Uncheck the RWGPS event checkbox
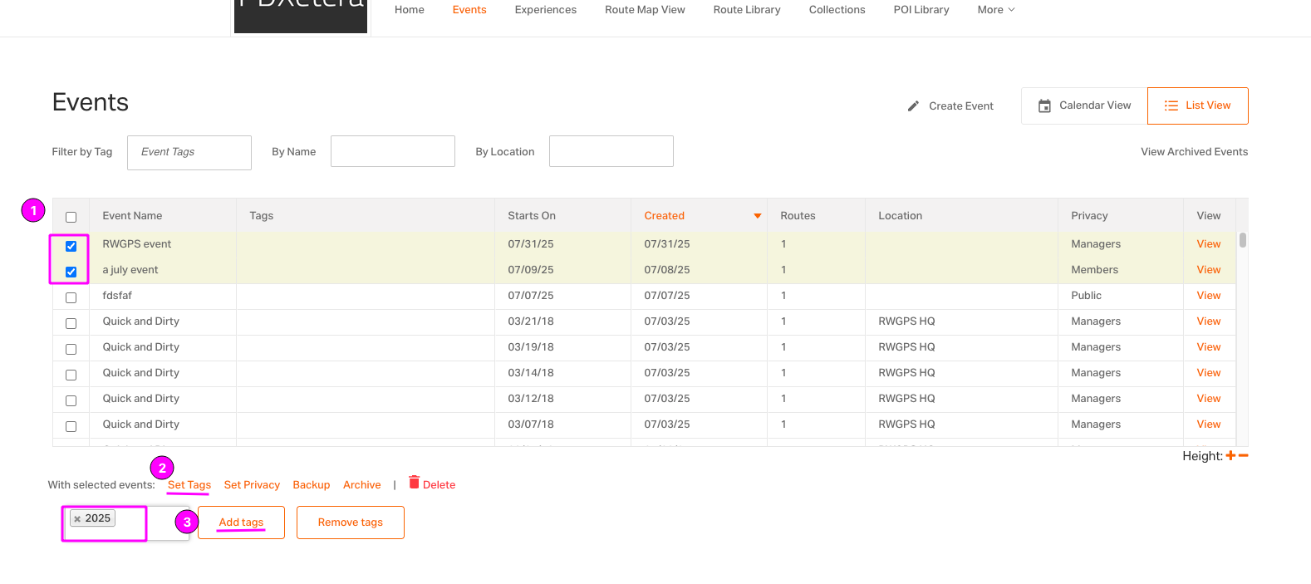This screenshot has width=1311, height=584. pos(71,246)
